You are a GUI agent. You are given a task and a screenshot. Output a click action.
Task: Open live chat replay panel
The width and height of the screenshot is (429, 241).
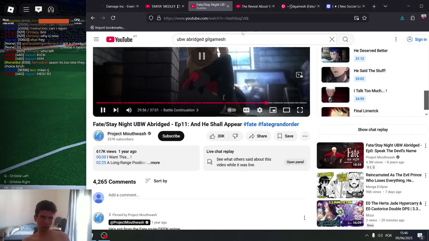click(295, 162)
